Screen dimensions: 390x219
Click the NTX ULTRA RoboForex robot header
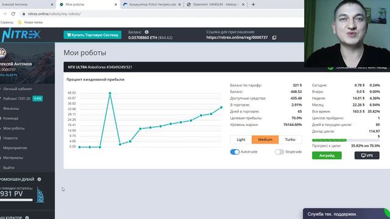pyautogui.click(x=100, y=67)
